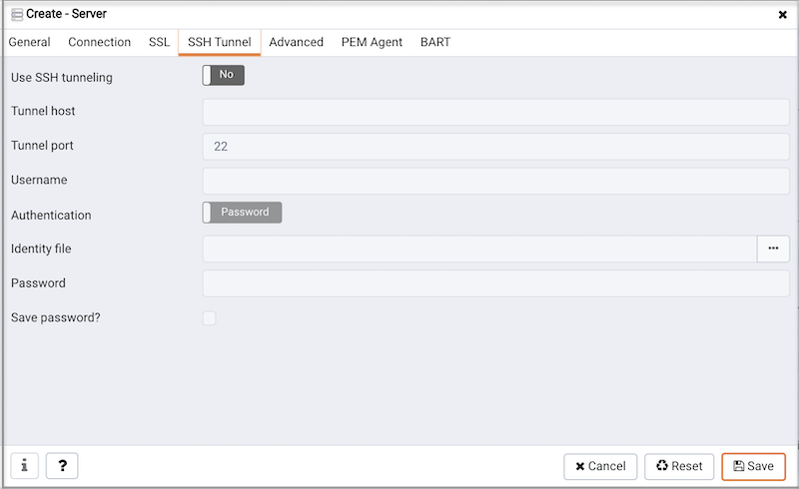Browse identity file with the ellipsis button
The image size is (799, 489).
(x=773, y=248)
